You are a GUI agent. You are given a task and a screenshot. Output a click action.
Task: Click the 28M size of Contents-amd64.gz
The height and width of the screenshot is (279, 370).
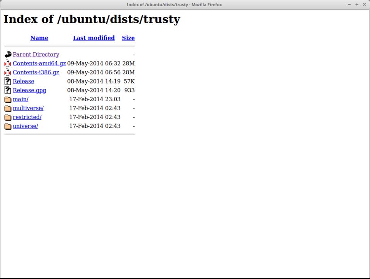tap(128, 63)
